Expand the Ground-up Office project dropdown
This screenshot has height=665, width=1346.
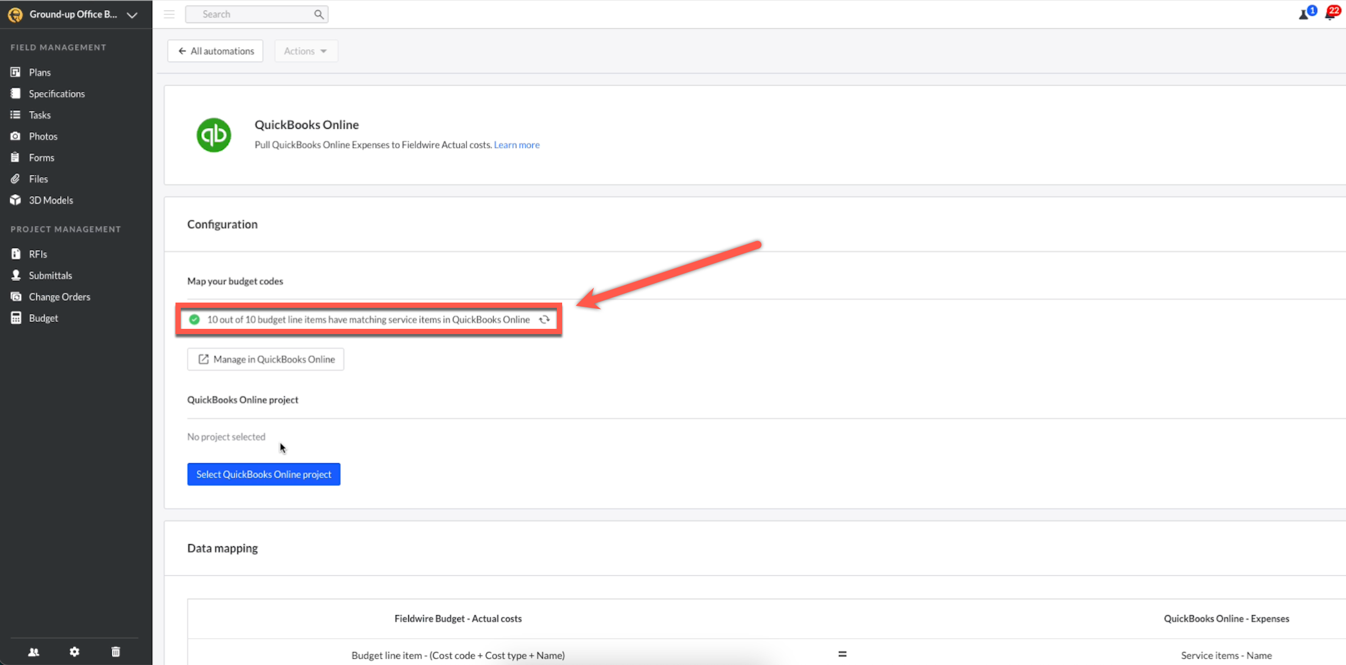132,15
